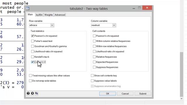Maximize the tabulate2 dialog window
Image resolution: width=187 pixels, height=105 pixels.
pos(139,8)
